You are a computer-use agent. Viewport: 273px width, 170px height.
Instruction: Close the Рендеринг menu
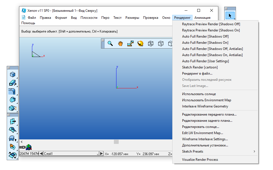(x=182, y=18)
